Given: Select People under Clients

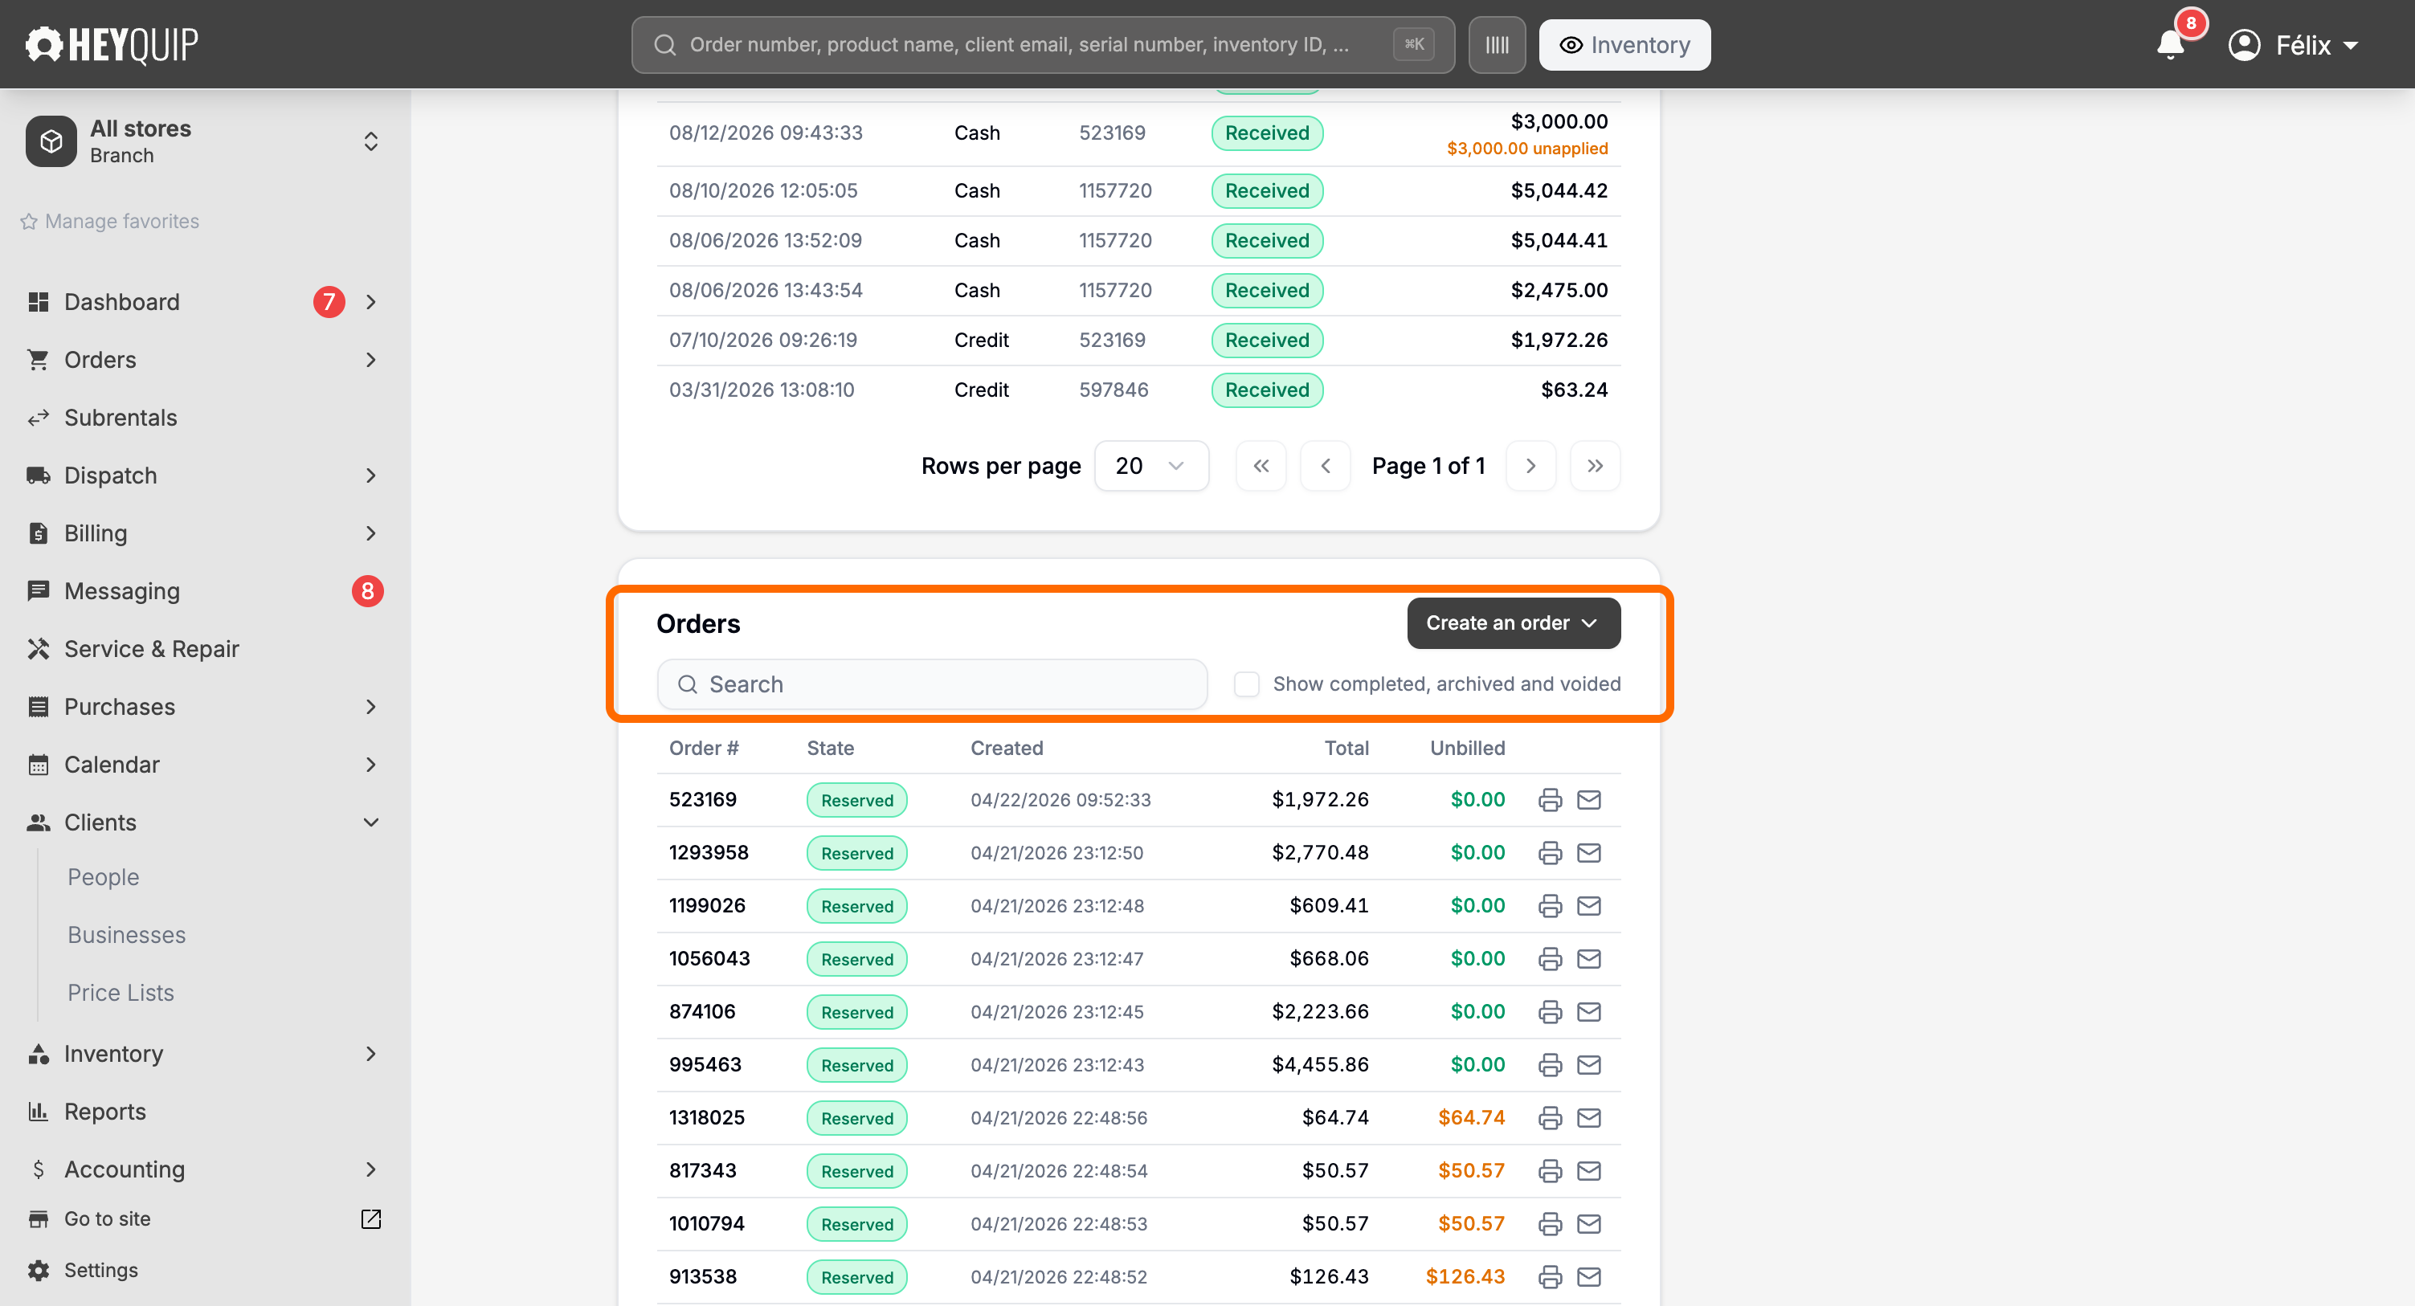Looking at the screenshot, I should point(103,878).
